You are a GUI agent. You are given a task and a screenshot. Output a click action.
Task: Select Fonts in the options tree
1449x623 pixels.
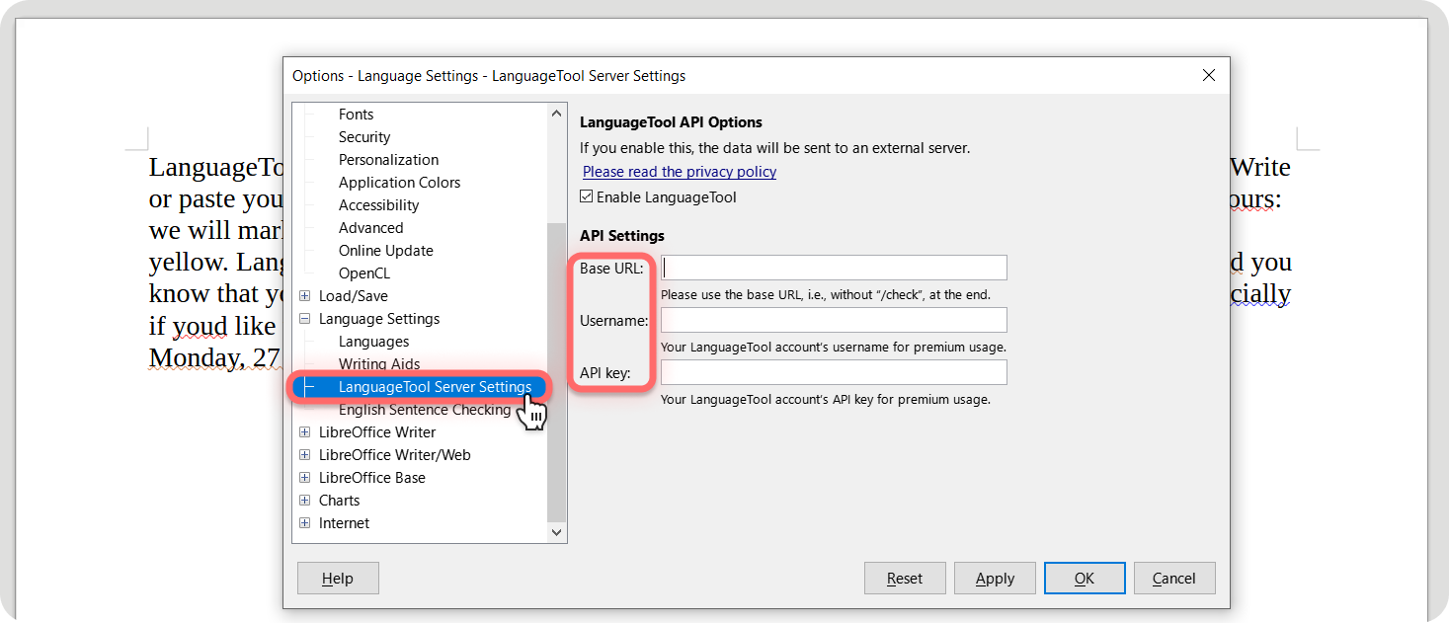(356, 115)
